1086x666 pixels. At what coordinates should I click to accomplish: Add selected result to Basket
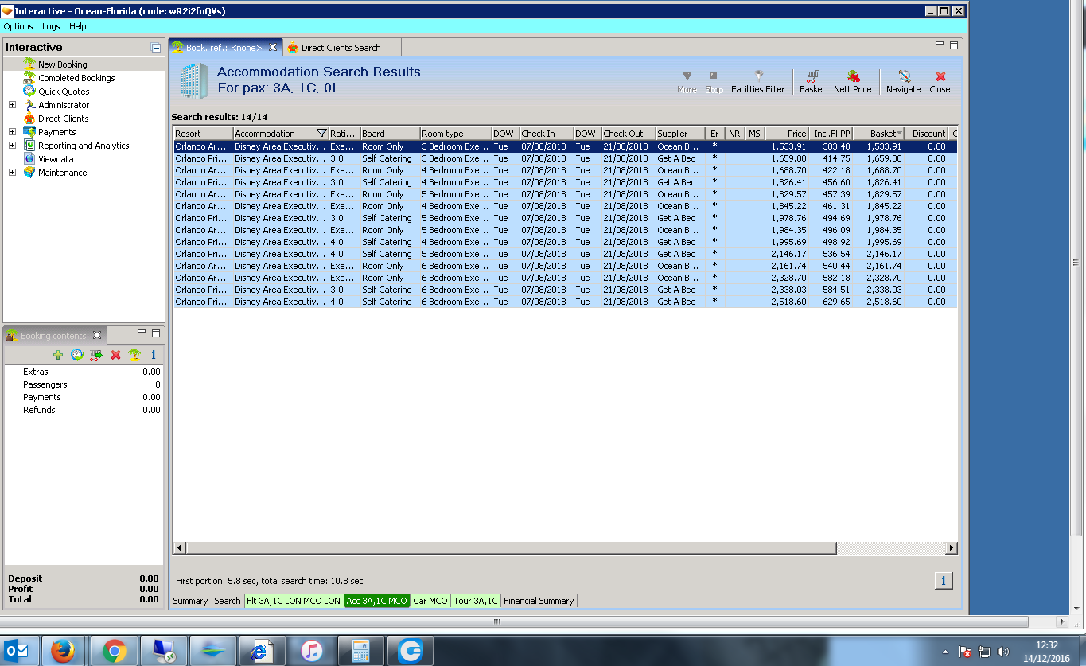pos(812,81)
